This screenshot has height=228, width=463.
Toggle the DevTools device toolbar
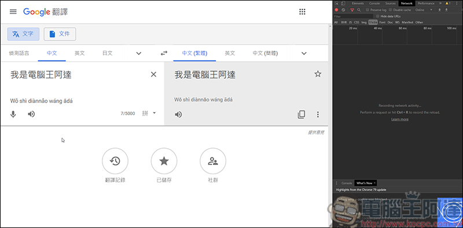343,3
